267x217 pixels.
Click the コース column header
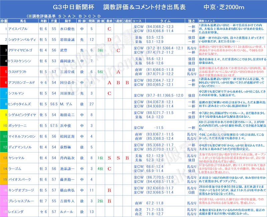[137, 21]
